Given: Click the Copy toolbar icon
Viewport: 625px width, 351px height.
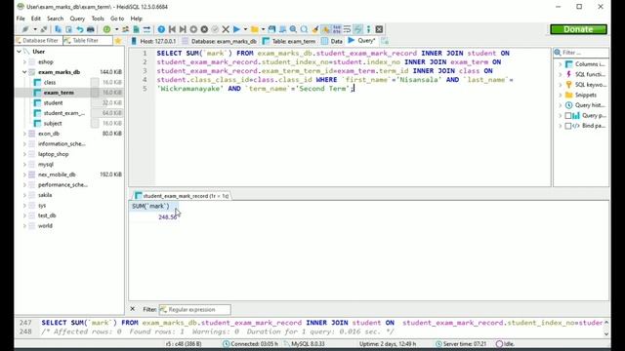Looking at the screenshot, I should tap(59, 29).
